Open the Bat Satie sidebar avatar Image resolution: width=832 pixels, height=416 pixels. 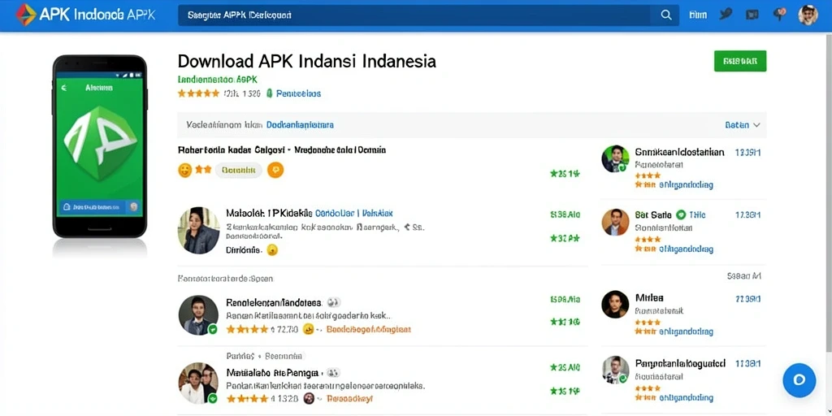pos(615,222)
